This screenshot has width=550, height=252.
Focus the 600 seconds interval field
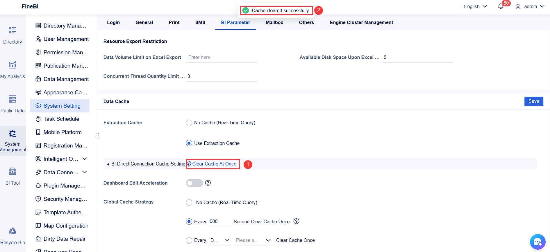click(x=220, y=222)
